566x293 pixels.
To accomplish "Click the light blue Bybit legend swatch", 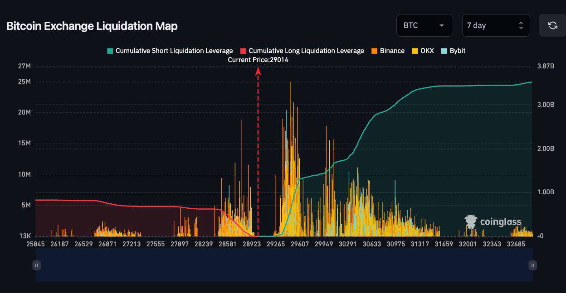I will [444, 51].
